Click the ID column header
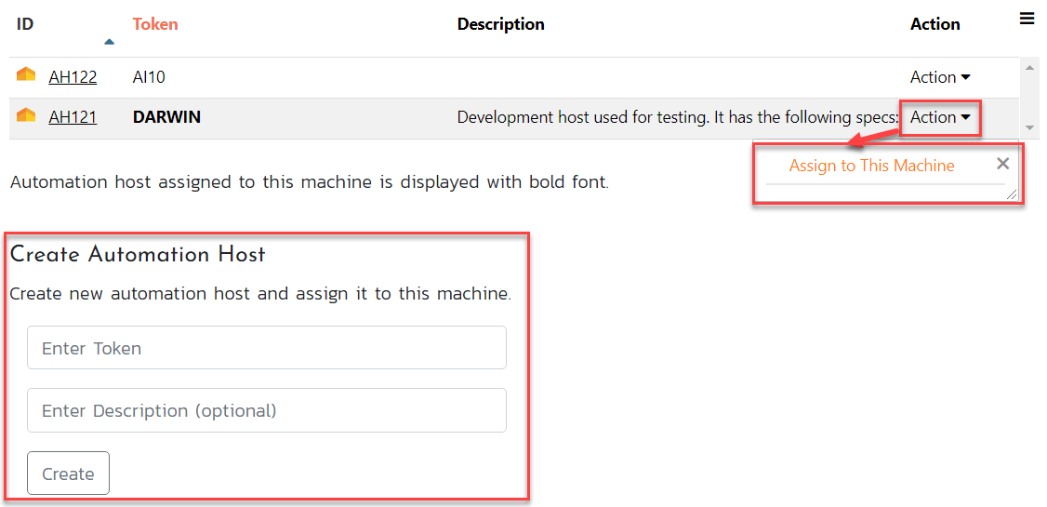This screenshot has height=507, width=1047. 25,24
